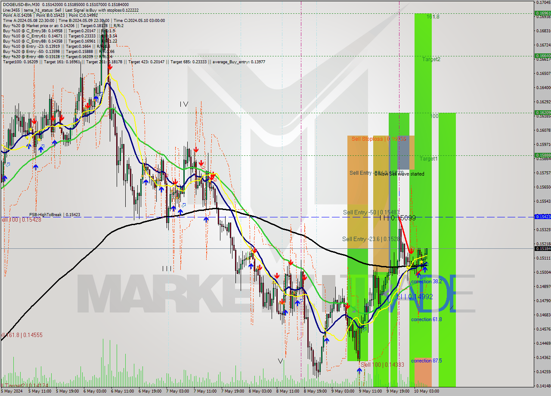Click the 0.16400 price axis value

pyautogui.click(x=543, y=87)
